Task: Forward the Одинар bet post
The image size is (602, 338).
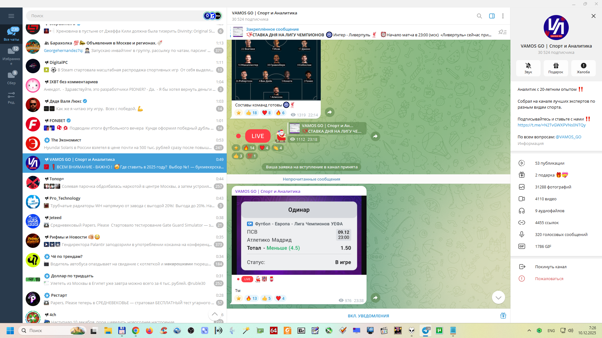Action: tap(375, 298)
